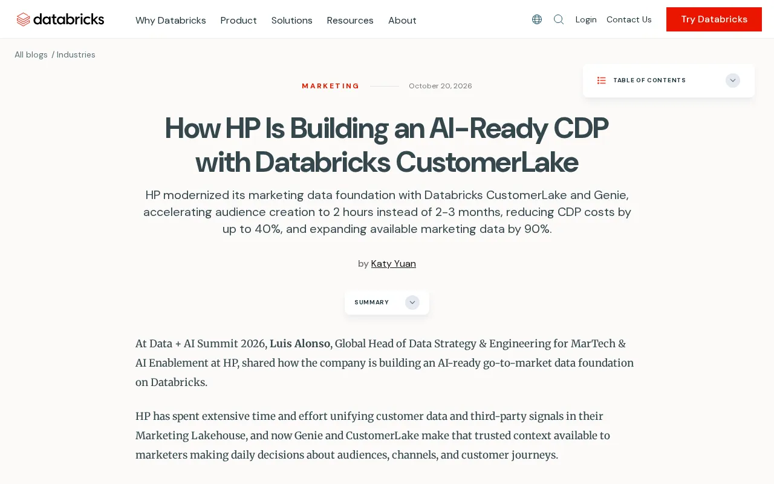Click the TABLE OF CONTENTS label
The width and height of the screenshot is (774, 484).
click(x=649, y=80)
